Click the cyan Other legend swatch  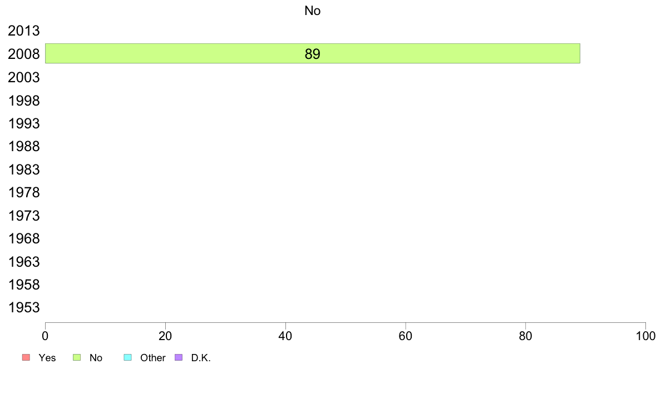point(128,357)
